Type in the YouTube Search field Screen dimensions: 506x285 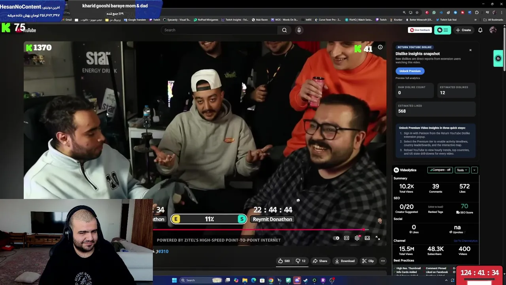point(219,30)
